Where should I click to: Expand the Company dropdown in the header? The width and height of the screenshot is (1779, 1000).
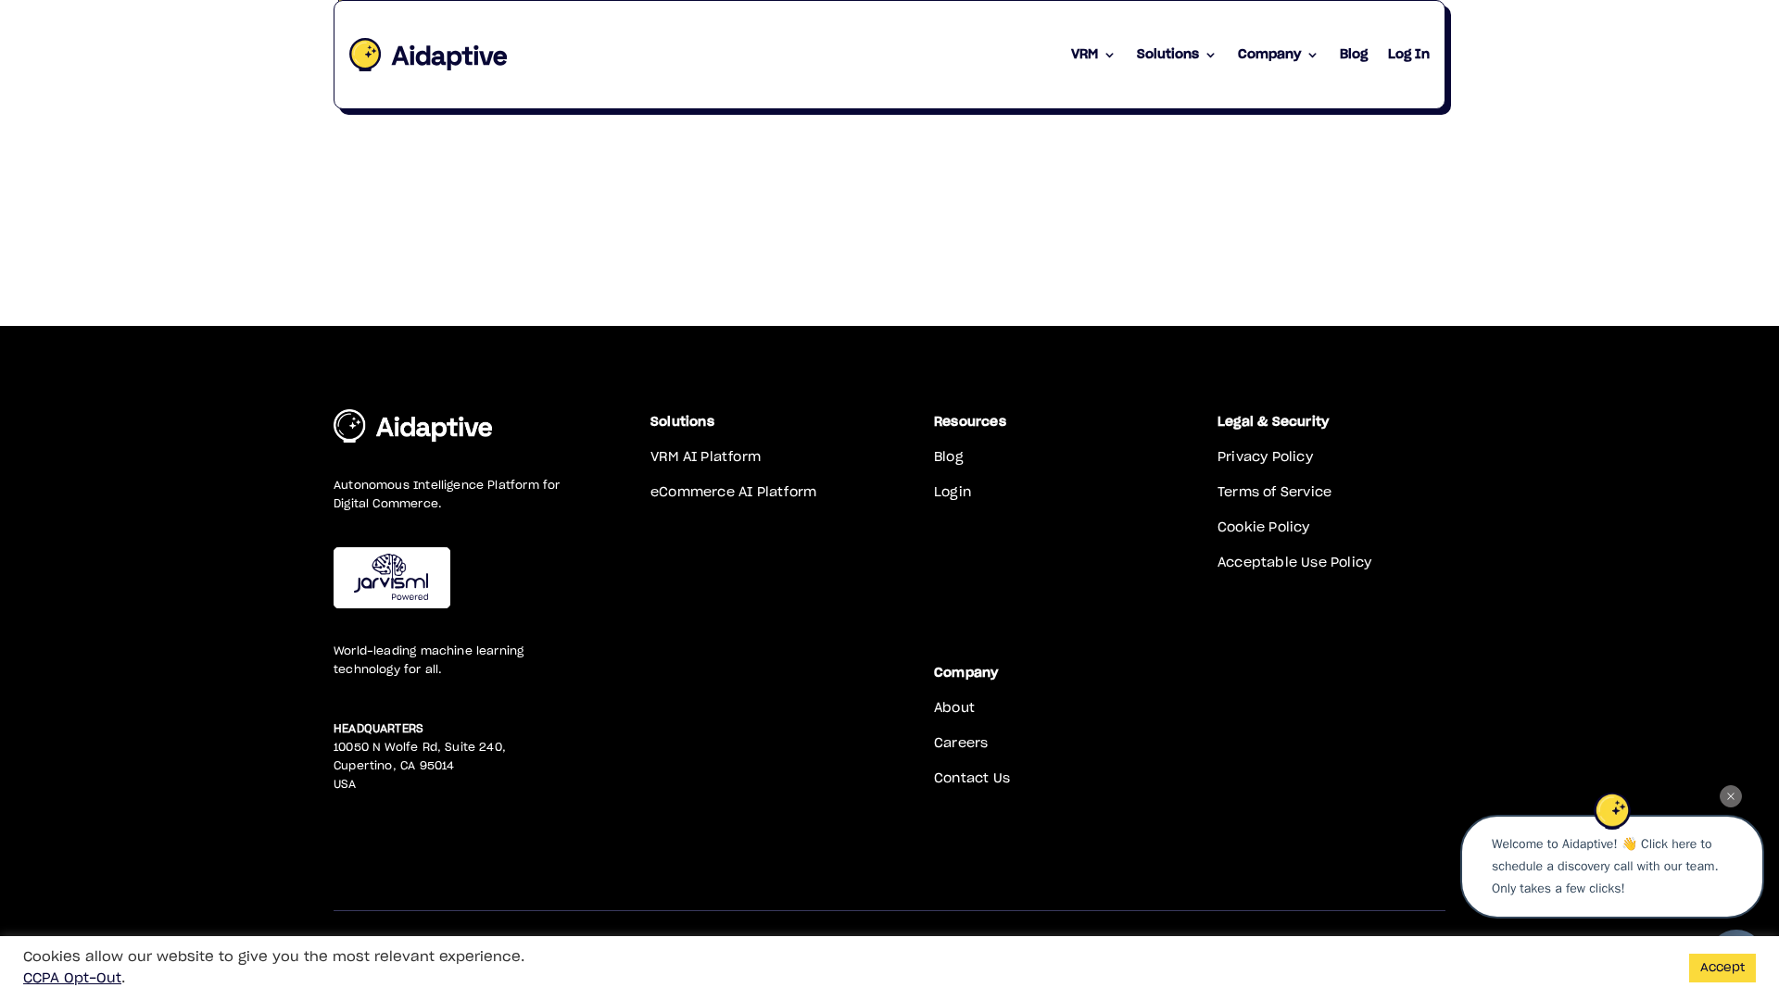point(1277,55)
